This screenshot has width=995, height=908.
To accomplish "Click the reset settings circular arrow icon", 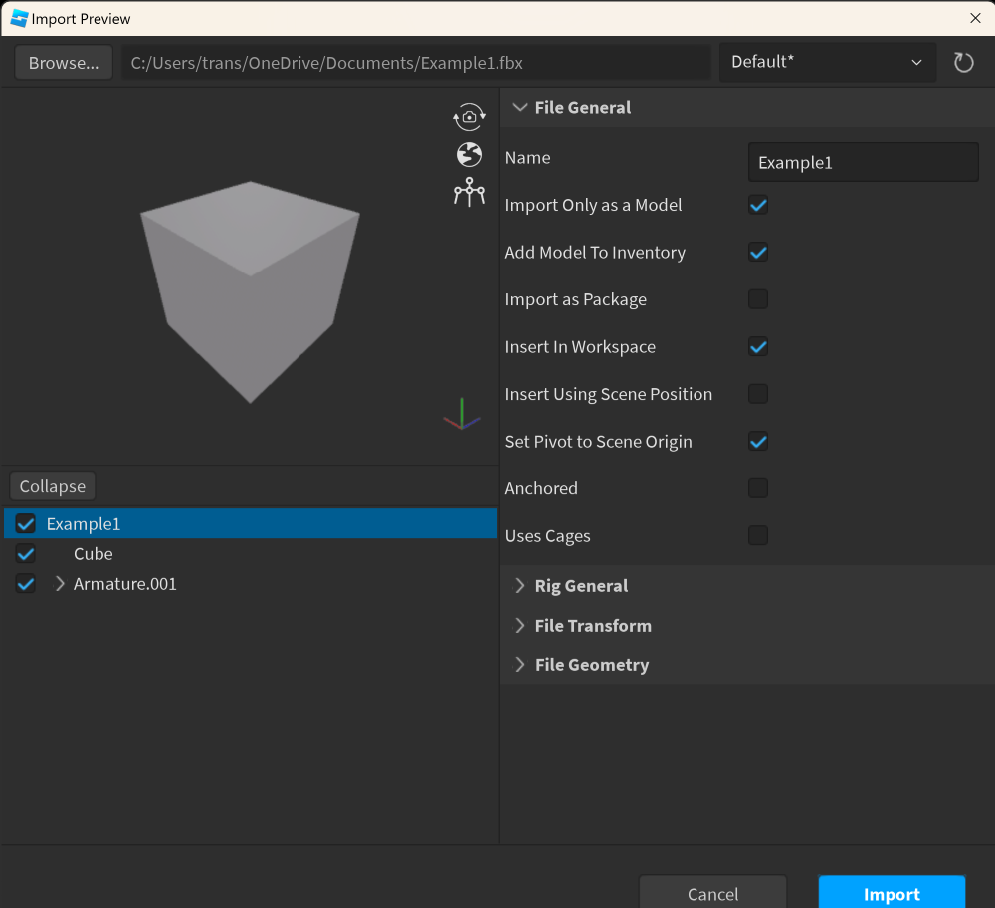I will point(963,62).
